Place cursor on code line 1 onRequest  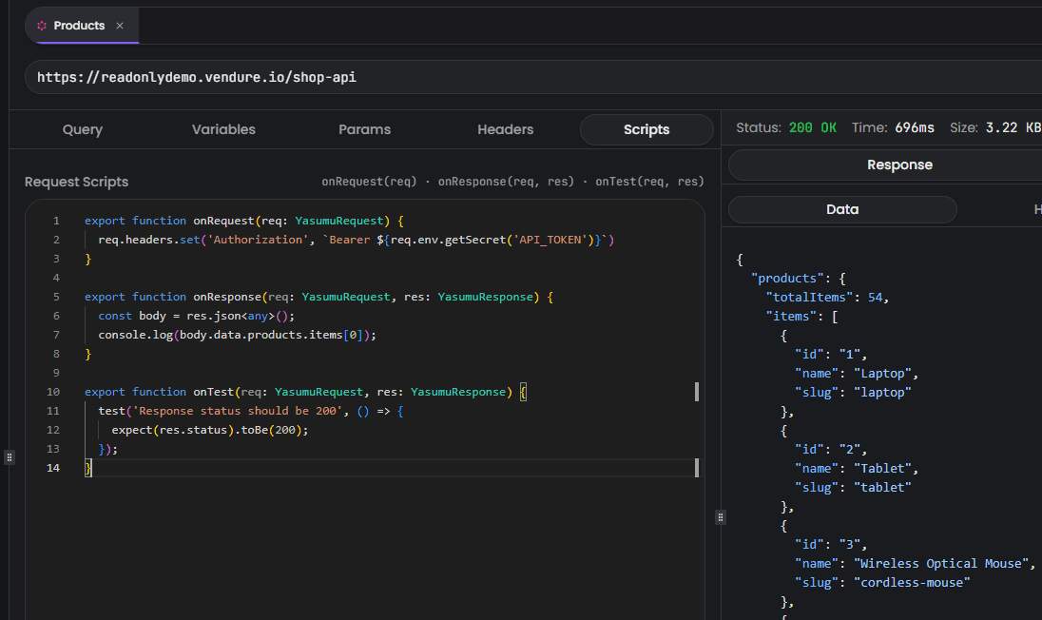(244, 221)
